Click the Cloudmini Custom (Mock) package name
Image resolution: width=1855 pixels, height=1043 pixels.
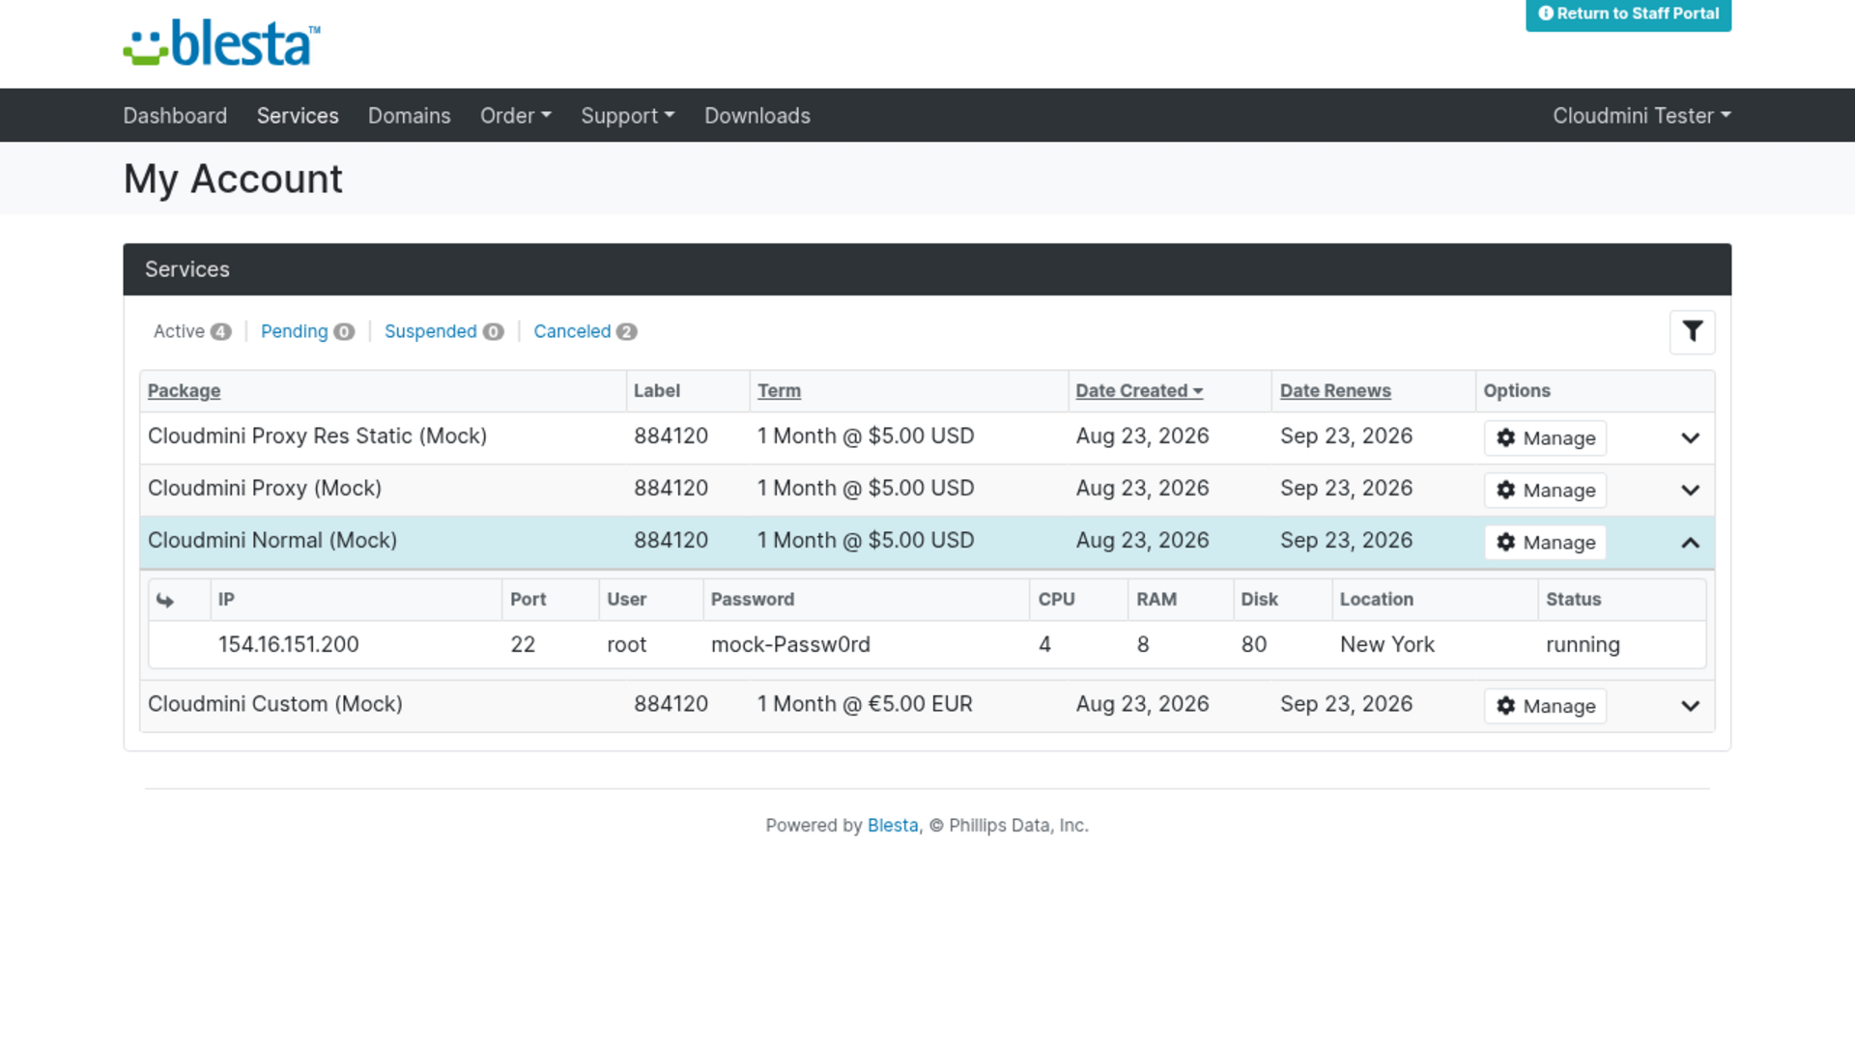click(274, 704)
